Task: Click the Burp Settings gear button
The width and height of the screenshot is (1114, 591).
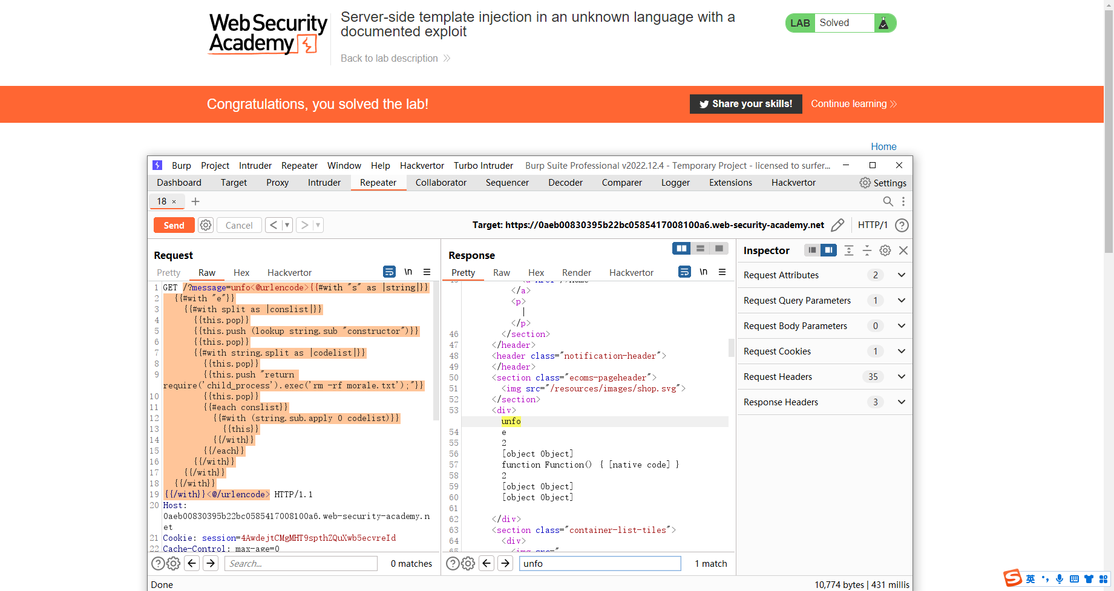Action: tap(883, 183)
